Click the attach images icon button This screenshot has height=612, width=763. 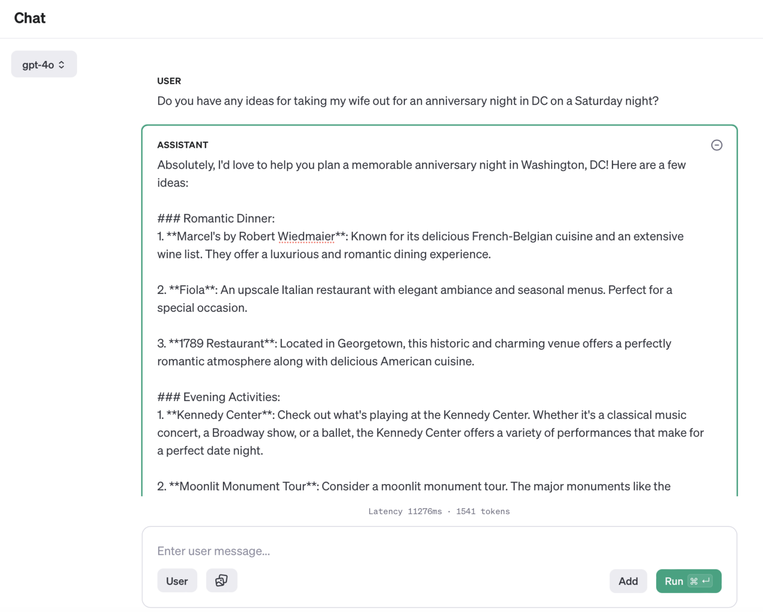point(222,580)
